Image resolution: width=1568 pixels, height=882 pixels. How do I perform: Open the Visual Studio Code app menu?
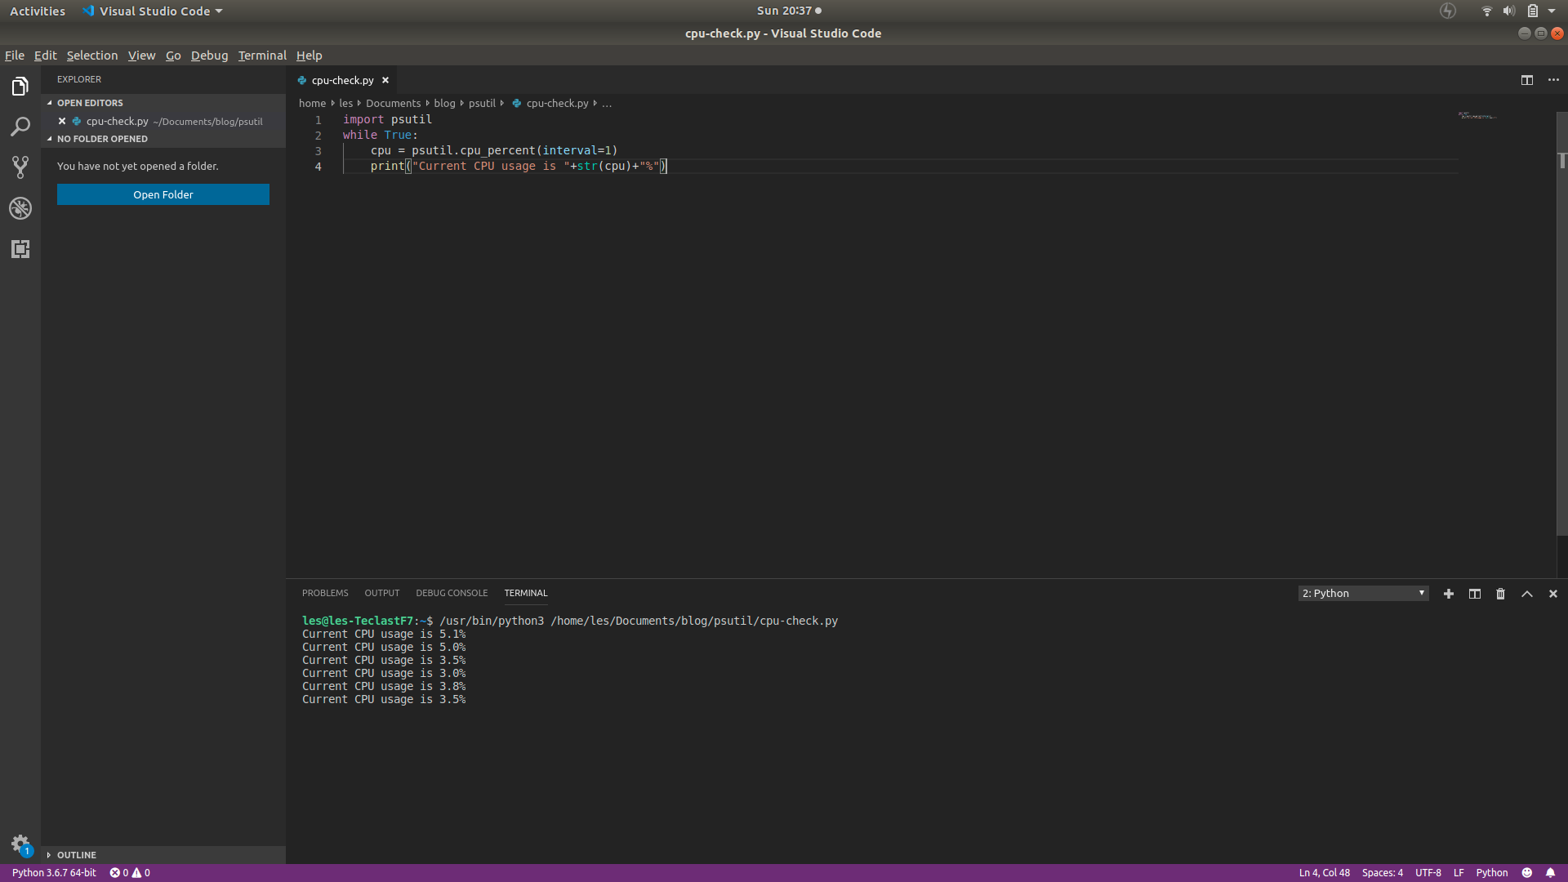point(153,11)
